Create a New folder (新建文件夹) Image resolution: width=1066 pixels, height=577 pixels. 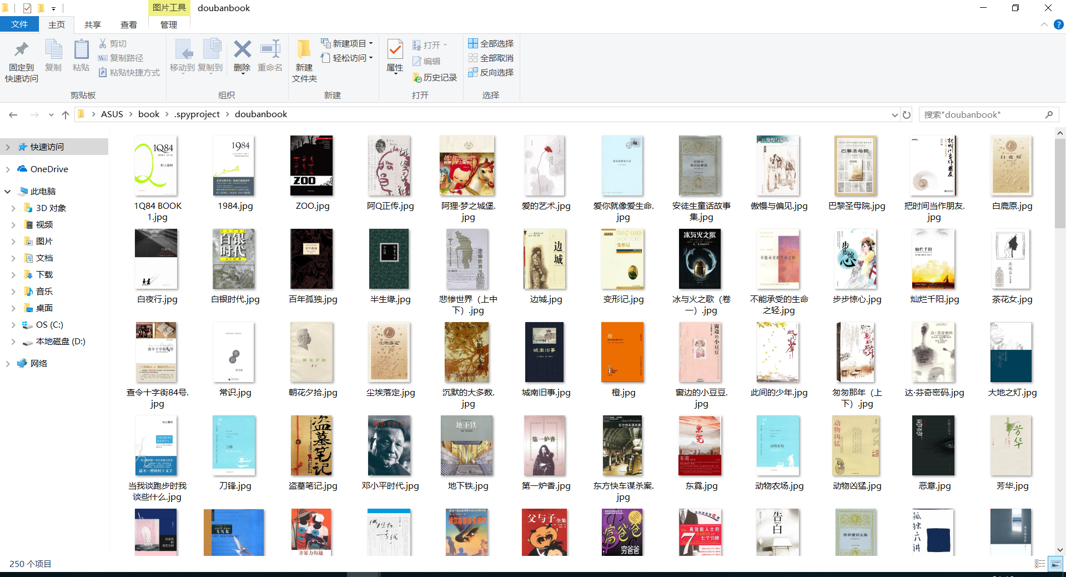(304, 62)
